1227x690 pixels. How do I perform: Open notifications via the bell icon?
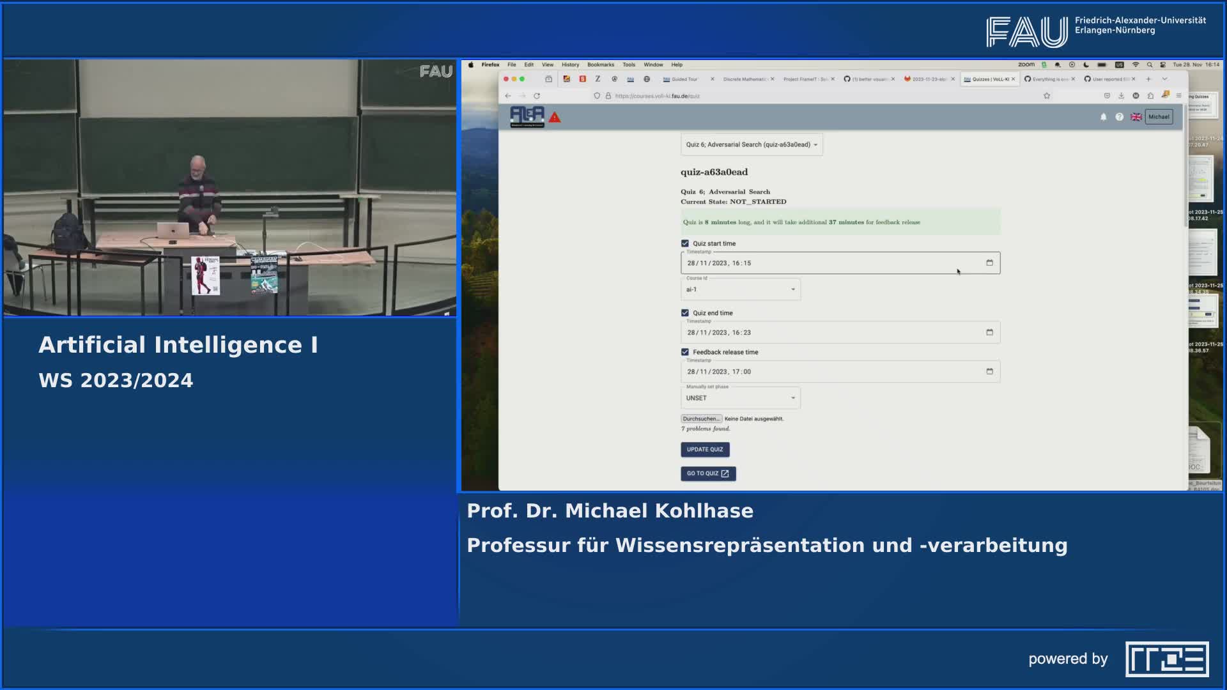(1103, 117)
